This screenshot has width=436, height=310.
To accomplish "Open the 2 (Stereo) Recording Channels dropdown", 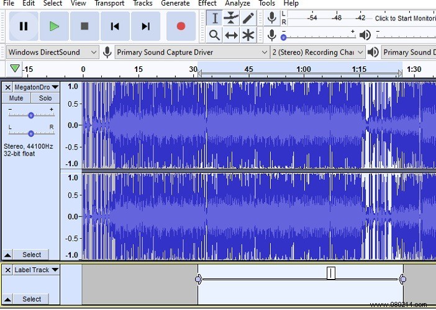I will click(317, 52).
